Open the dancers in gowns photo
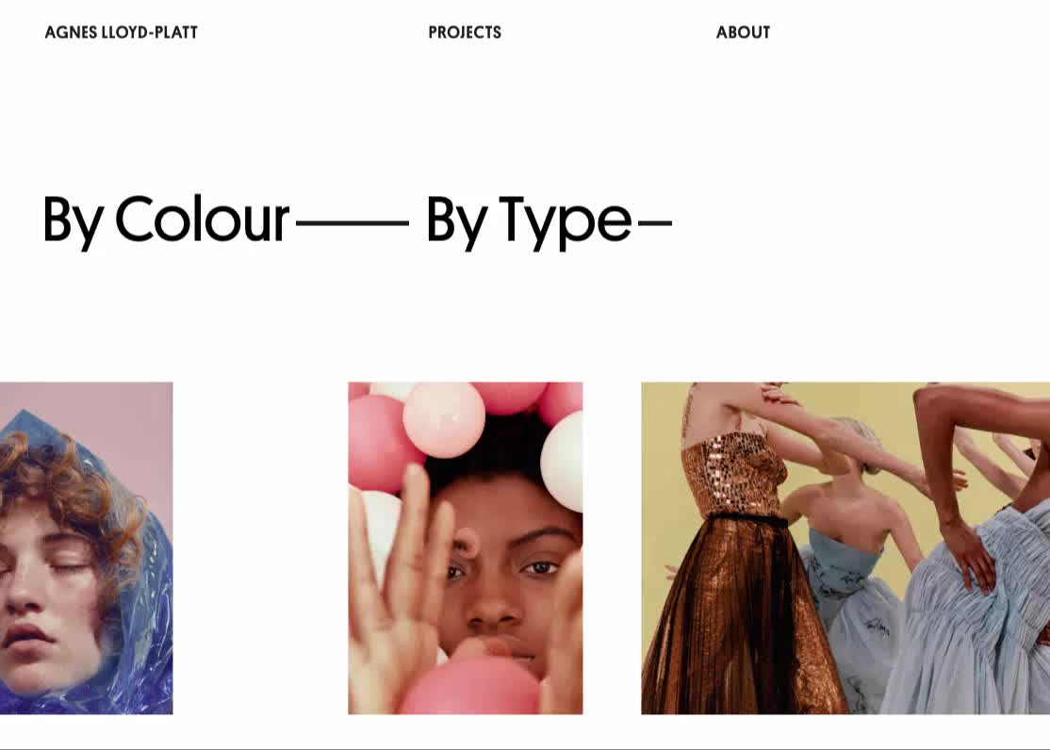 [x=845, y=547]
